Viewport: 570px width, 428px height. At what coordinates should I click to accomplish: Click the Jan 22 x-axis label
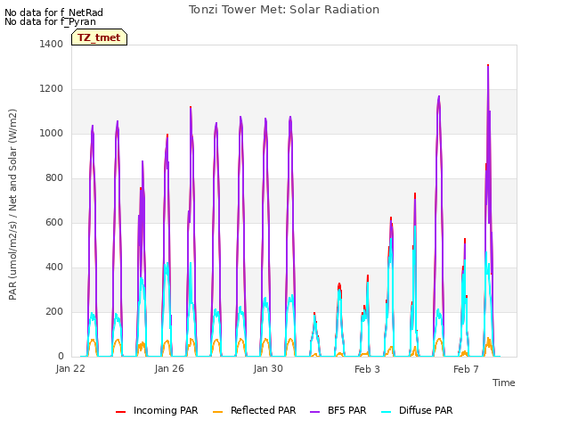pos(70,368)
